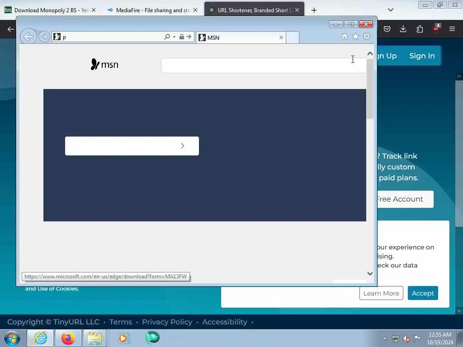The height and width of the screenshot is (347, 463).
Task: Open Firefox list all tabs chevron
Action: click(x=390, y=10)
